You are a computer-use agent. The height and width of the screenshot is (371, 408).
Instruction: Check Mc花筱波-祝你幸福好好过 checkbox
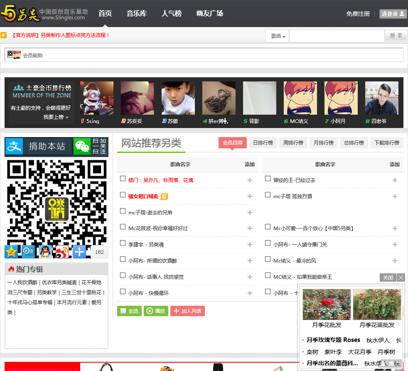[x=123, y=226]
